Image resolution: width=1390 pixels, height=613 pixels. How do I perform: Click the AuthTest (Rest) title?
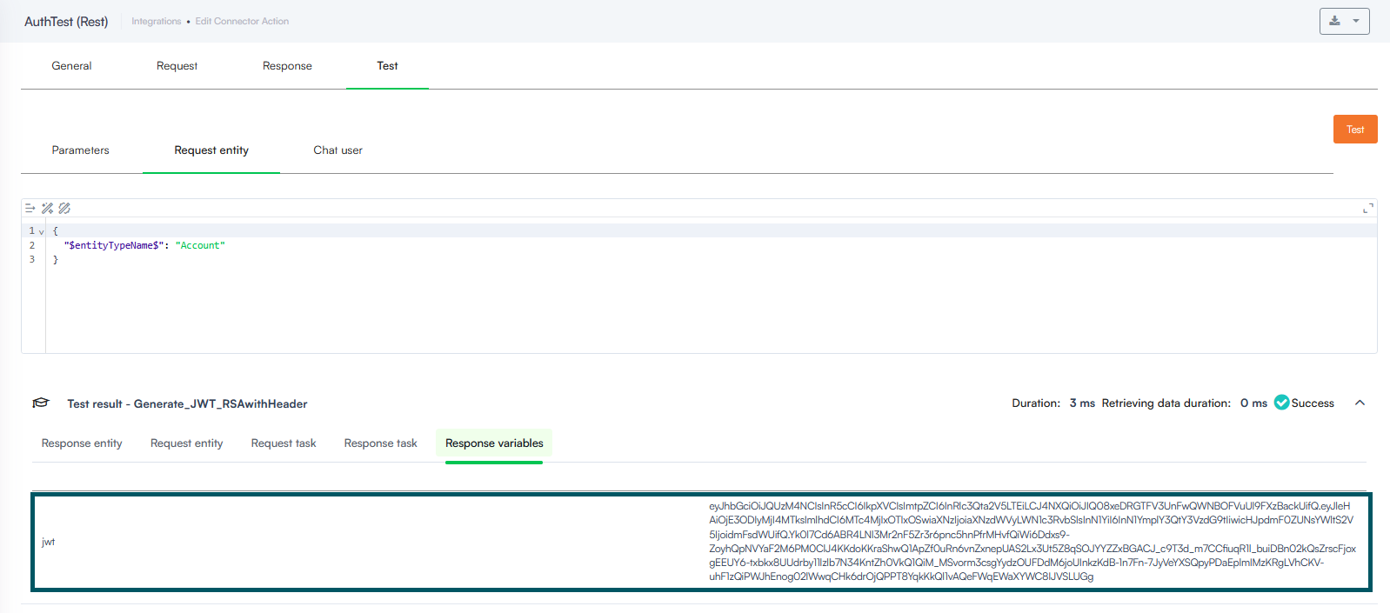coord(66,21)
